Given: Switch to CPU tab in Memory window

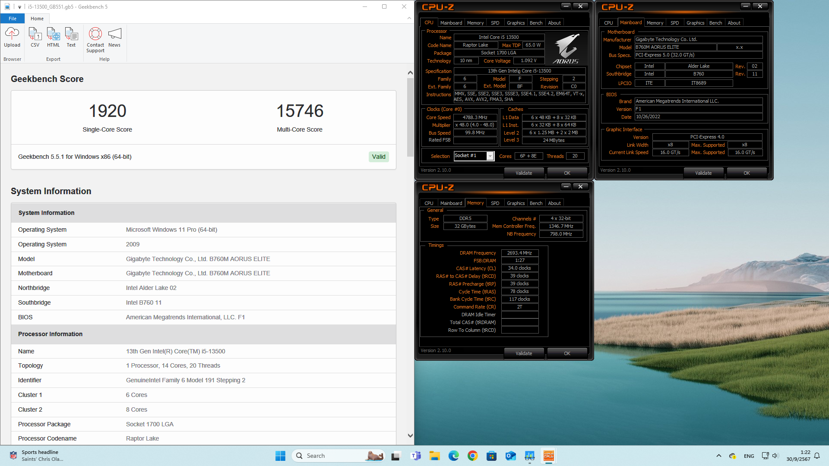Looking at the screenshot, I should [x=429, y=203].
